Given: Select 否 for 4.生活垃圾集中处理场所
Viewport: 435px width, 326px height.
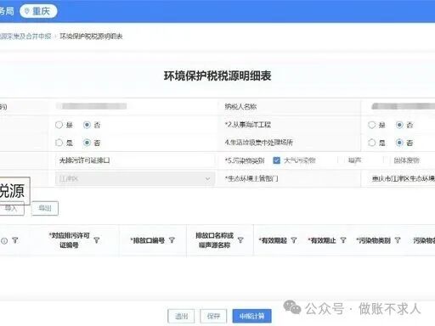Looking at the screenshot, I should coord(399,143).
